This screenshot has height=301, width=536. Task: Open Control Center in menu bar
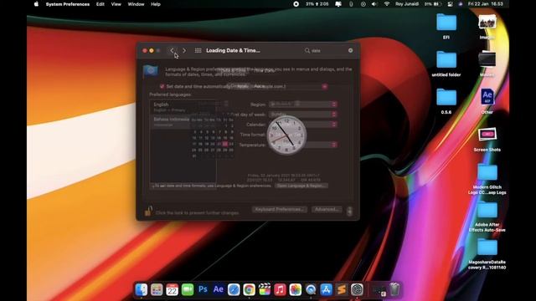pyautogui.click(x=451, y=4)
